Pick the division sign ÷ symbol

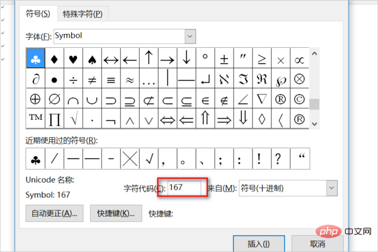click(x=73, y=79)
